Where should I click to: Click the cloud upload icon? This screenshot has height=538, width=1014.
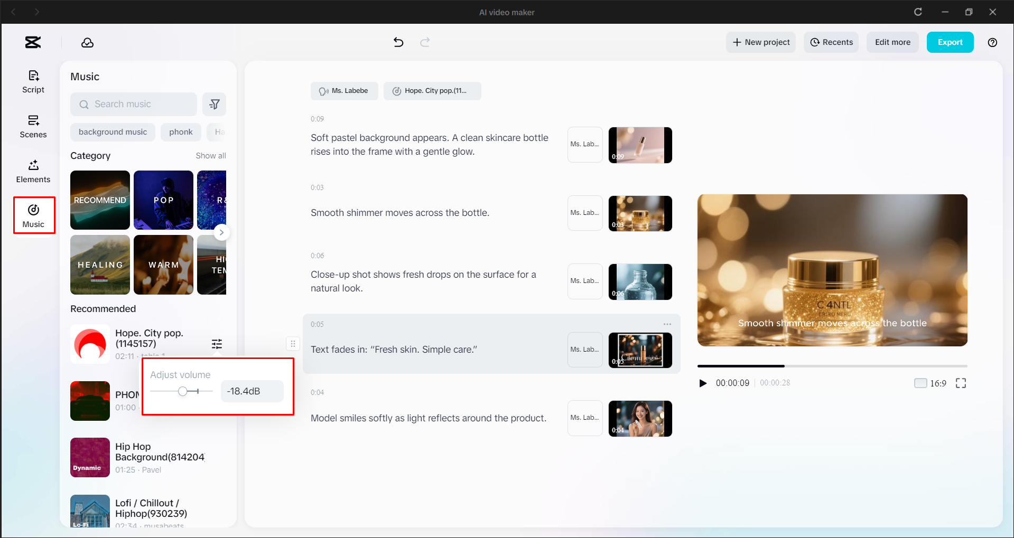click(x=87, y=42)
